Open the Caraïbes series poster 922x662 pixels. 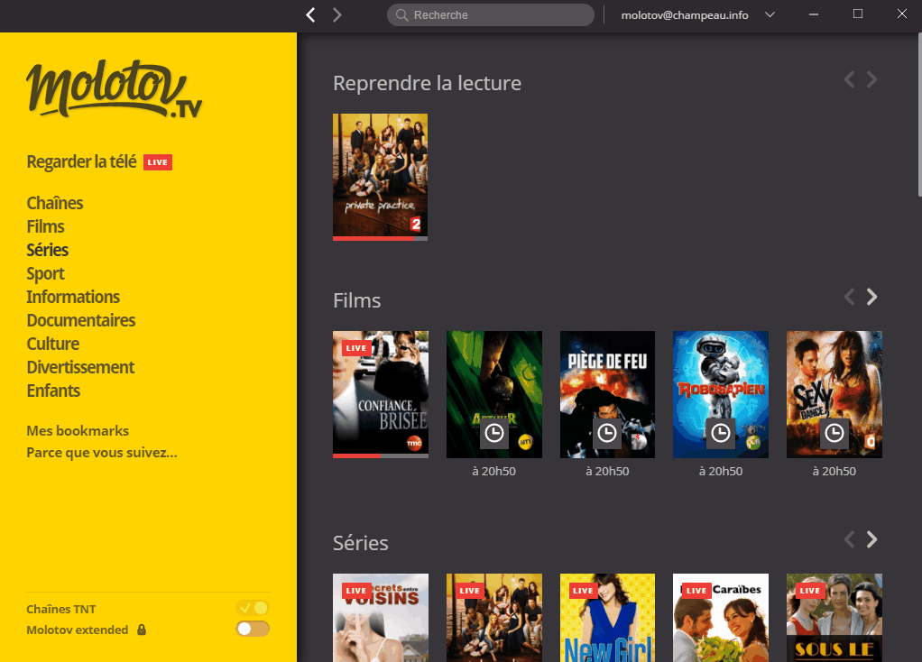(720, 618)
